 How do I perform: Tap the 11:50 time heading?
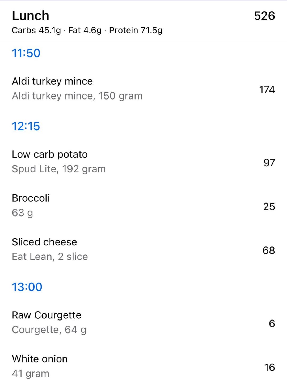pos(26,53)
